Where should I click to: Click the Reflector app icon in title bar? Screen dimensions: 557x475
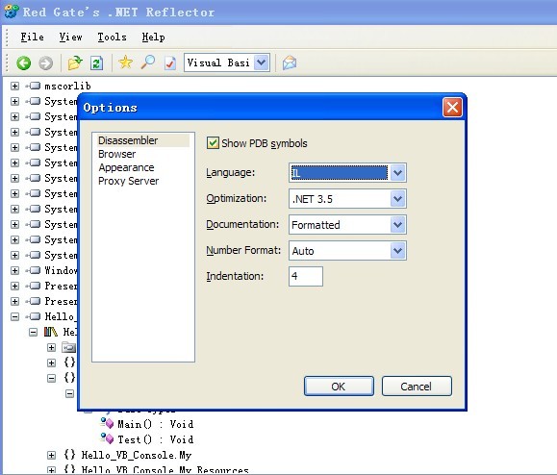click(11, 12)
